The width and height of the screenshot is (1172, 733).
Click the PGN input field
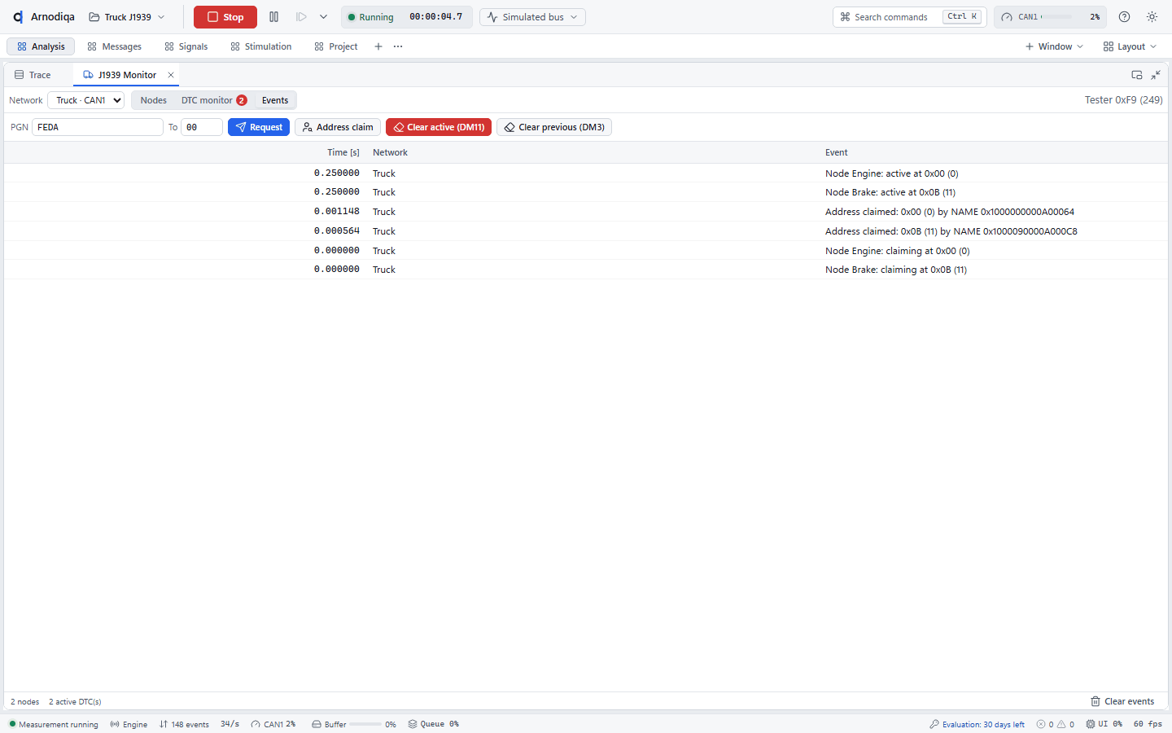(x=98, y=127)
